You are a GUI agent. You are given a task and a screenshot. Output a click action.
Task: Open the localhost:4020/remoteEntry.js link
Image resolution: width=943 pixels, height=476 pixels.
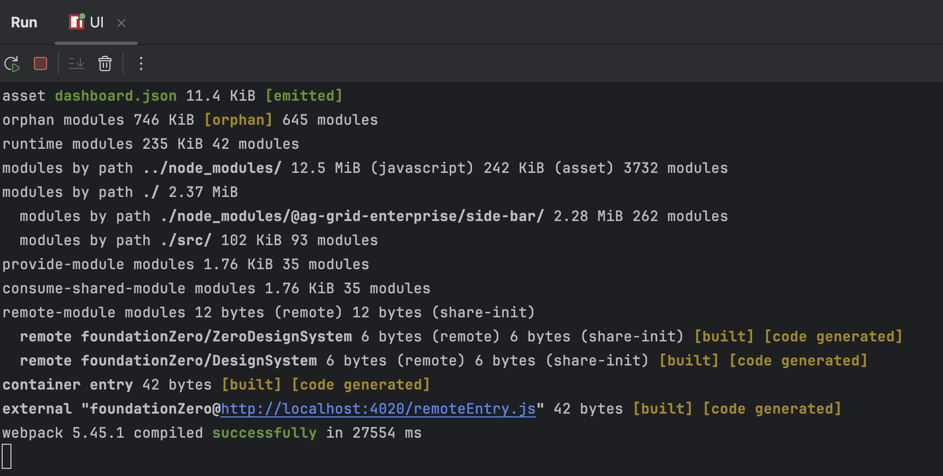point(378,409)
